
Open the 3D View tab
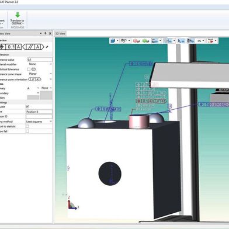click(60, 33)
